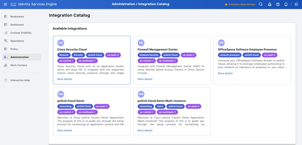Click the Cisco Security Cloud title

tap(72, 49)
